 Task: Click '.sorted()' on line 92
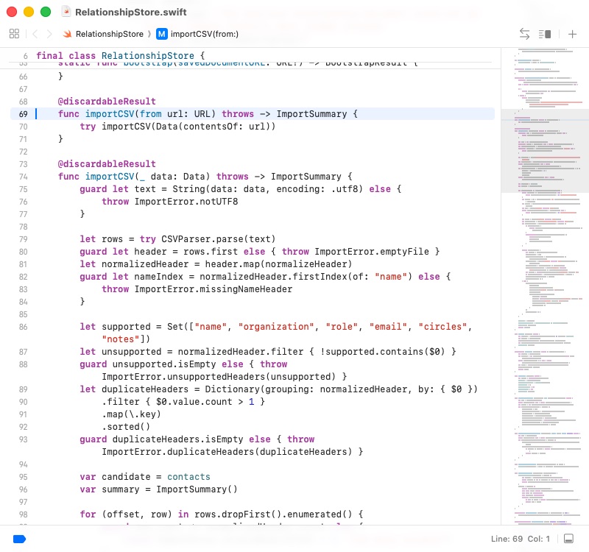click(126, 427)
